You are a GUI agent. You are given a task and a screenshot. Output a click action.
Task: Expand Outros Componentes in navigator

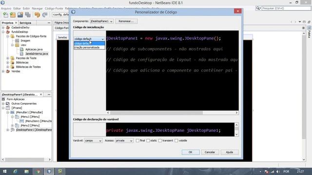[3, 104]
